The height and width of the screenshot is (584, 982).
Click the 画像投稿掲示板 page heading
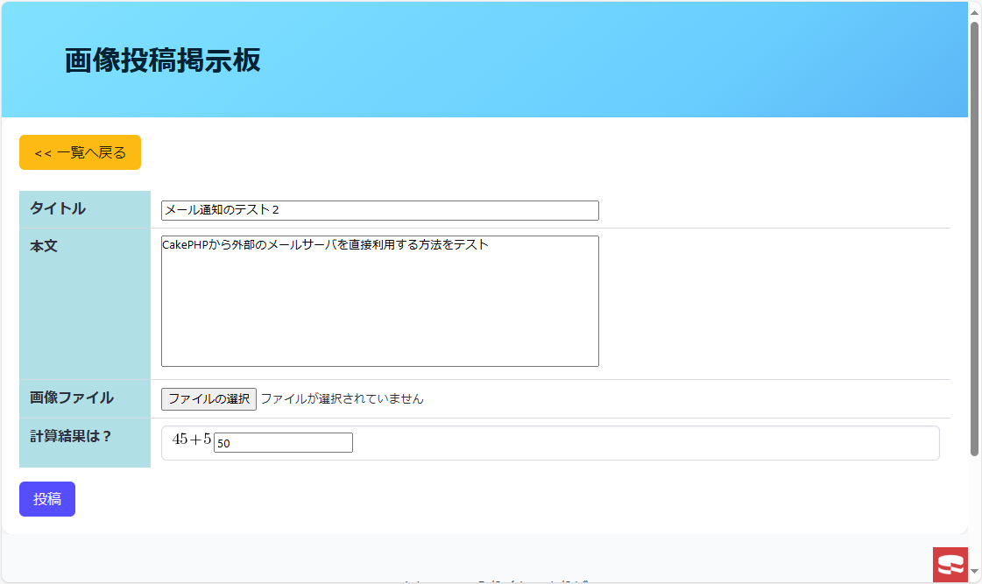tap(163, 60)
